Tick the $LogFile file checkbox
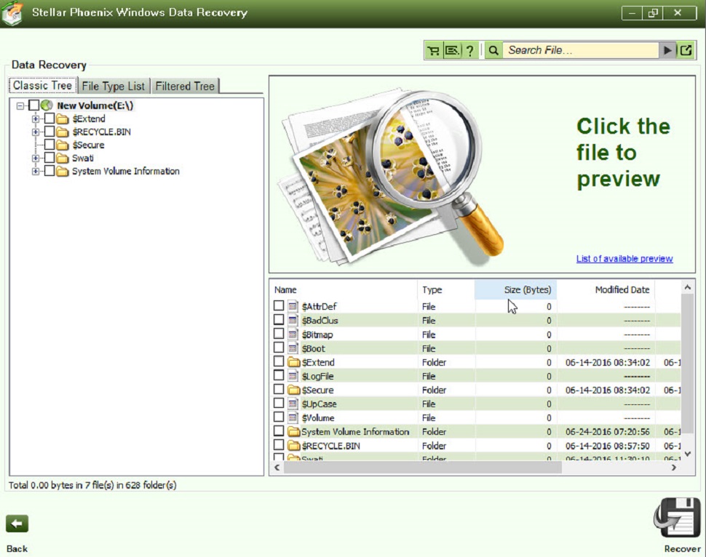Image resolution: width=706 pixels, height=557 pixels. tap(279, 375)
